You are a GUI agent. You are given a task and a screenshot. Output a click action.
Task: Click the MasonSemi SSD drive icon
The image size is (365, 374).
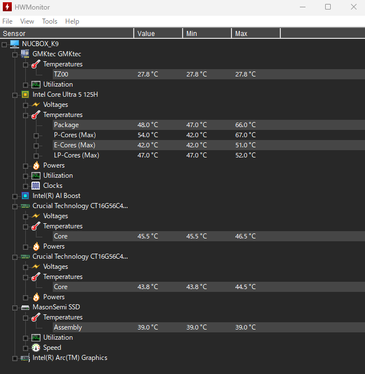25,307
